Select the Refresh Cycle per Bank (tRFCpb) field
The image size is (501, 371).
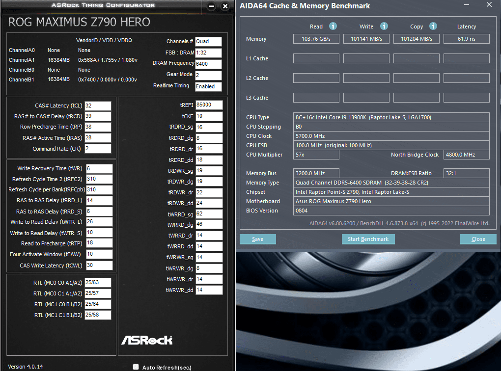(x=99, y=189)
